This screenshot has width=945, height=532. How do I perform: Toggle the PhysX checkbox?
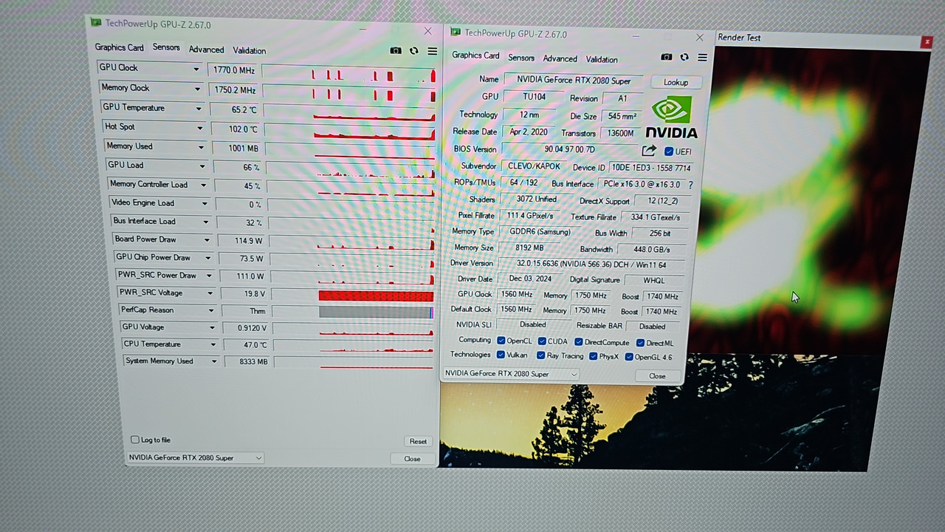593,356
